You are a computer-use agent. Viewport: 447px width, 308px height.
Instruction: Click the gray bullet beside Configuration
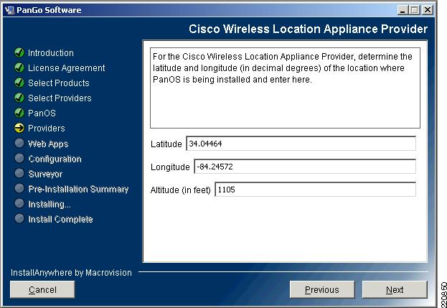19,158
